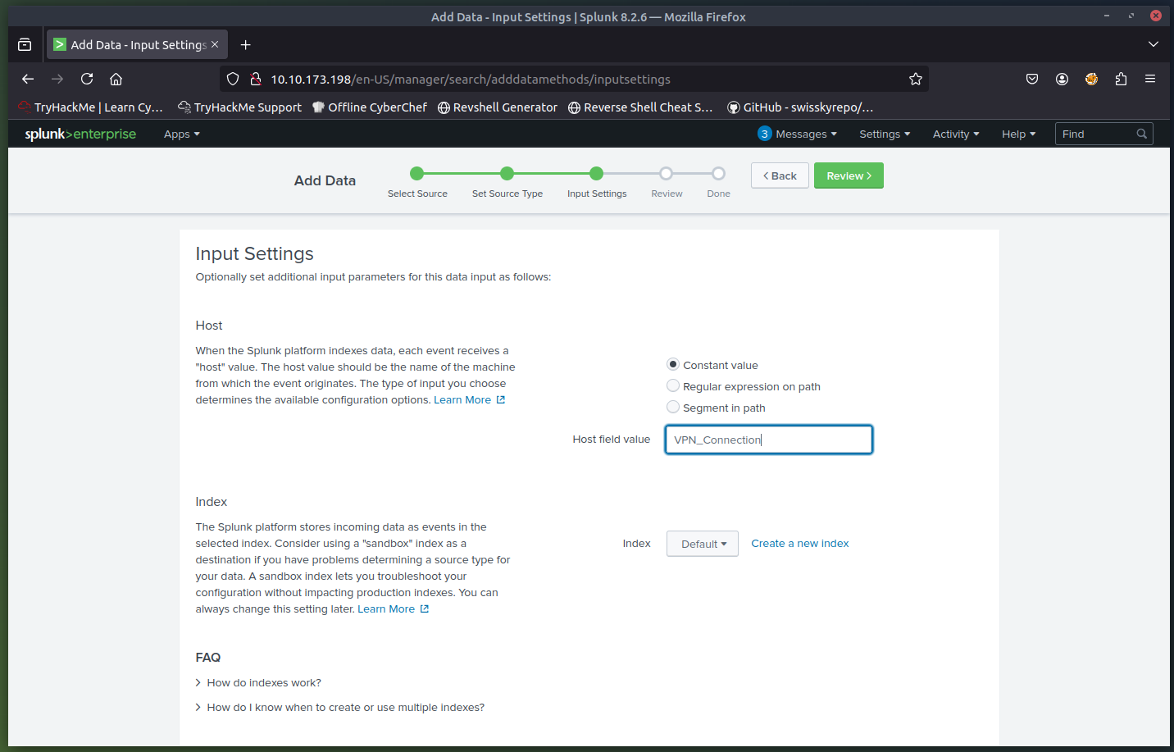Open Messages dropdown with 3 notifications
This screenshot has height=752, width=1174.
coord(798,134)
